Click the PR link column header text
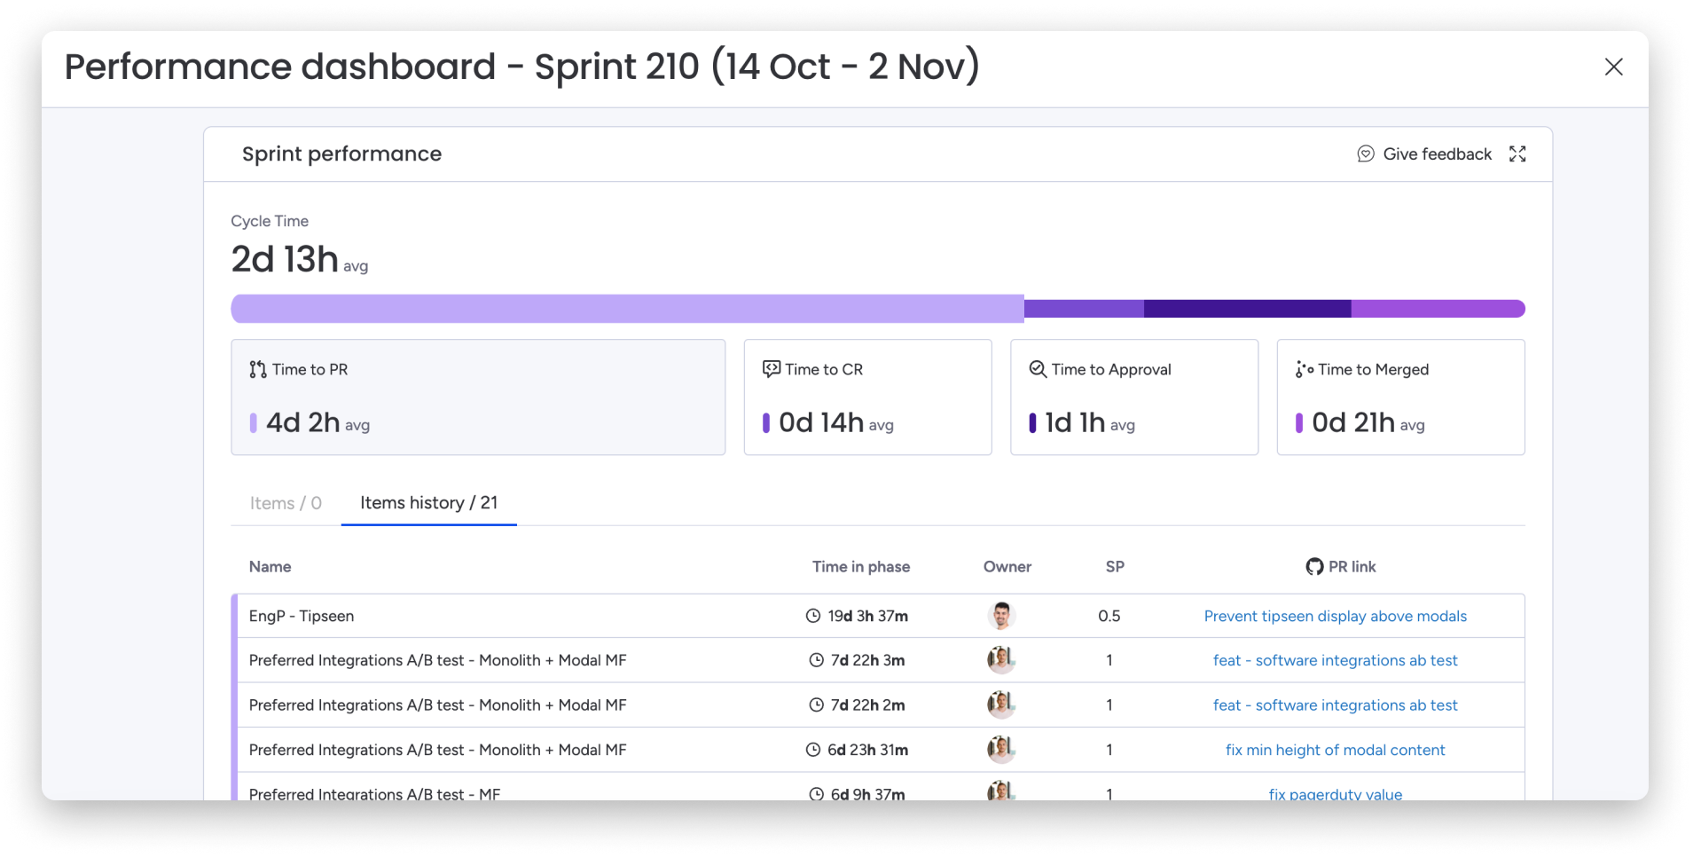The image size is (1693, 858). point(1352,567)
